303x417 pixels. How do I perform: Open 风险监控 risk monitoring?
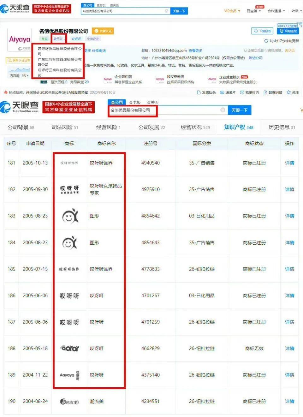coord(288,31)
